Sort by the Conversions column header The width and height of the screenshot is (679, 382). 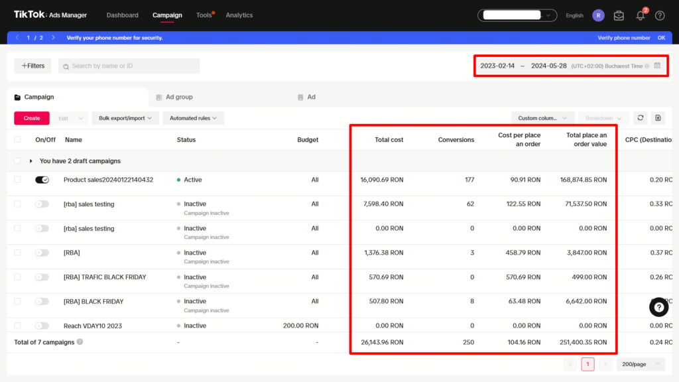pos(456,140)
